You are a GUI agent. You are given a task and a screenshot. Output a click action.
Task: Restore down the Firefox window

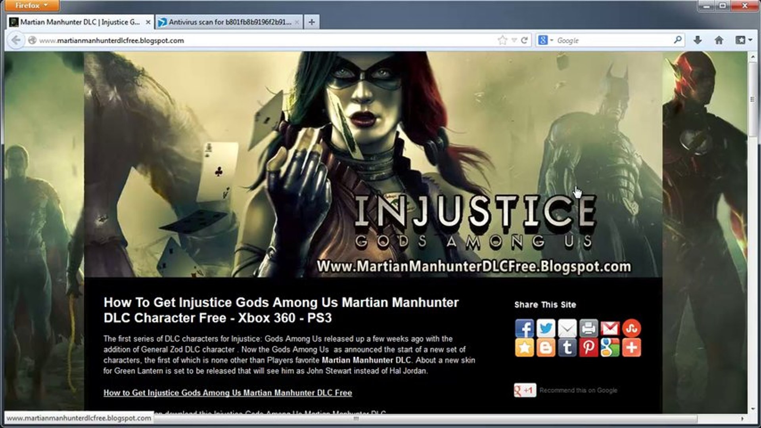point(723,6)
